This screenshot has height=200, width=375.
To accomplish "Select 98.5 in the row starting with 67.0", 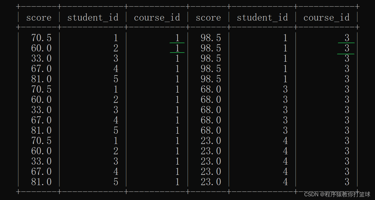I will click(x=211, y=69).
